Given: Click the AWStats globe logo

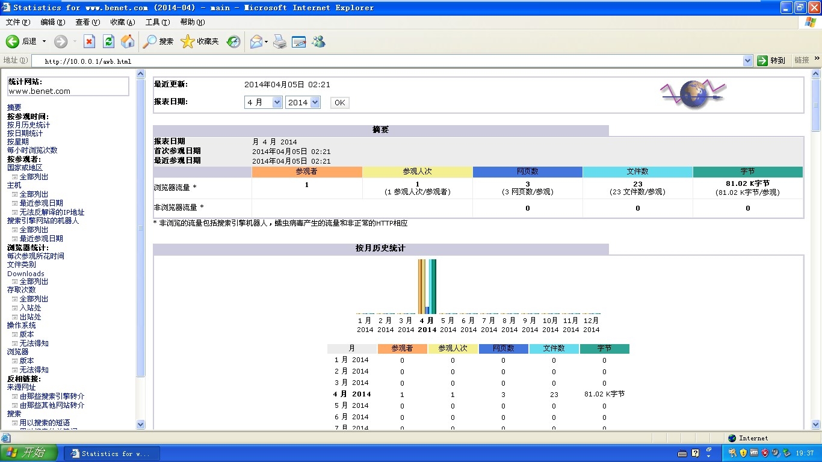Looking at the screenshot, I should (x=693, y=94).
